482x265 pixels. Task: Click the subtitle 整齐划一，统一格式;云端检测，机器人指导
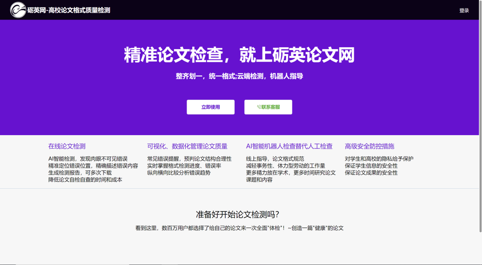(240, 76)
